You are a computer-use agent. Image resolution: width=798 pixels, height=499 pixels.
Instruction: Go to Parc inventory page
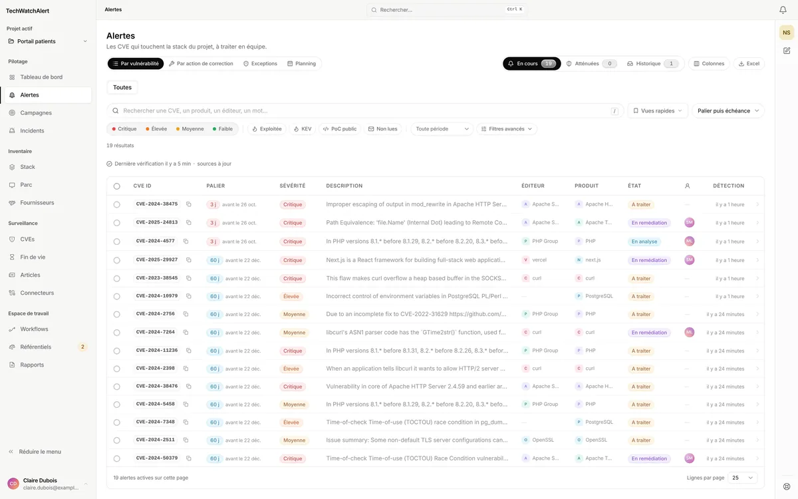pos(47,185)
